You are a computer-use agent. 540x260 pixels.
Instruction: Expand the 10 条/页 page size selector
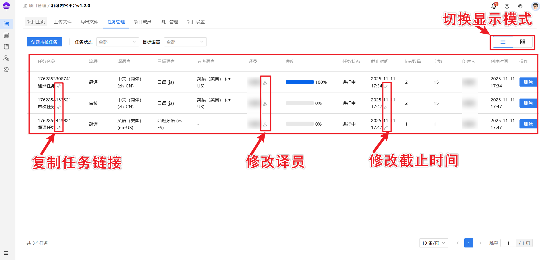[x=433, y=243]
